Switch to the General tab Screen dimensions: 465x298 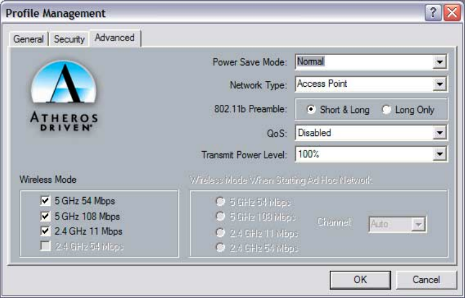click(x=28, y=39)
